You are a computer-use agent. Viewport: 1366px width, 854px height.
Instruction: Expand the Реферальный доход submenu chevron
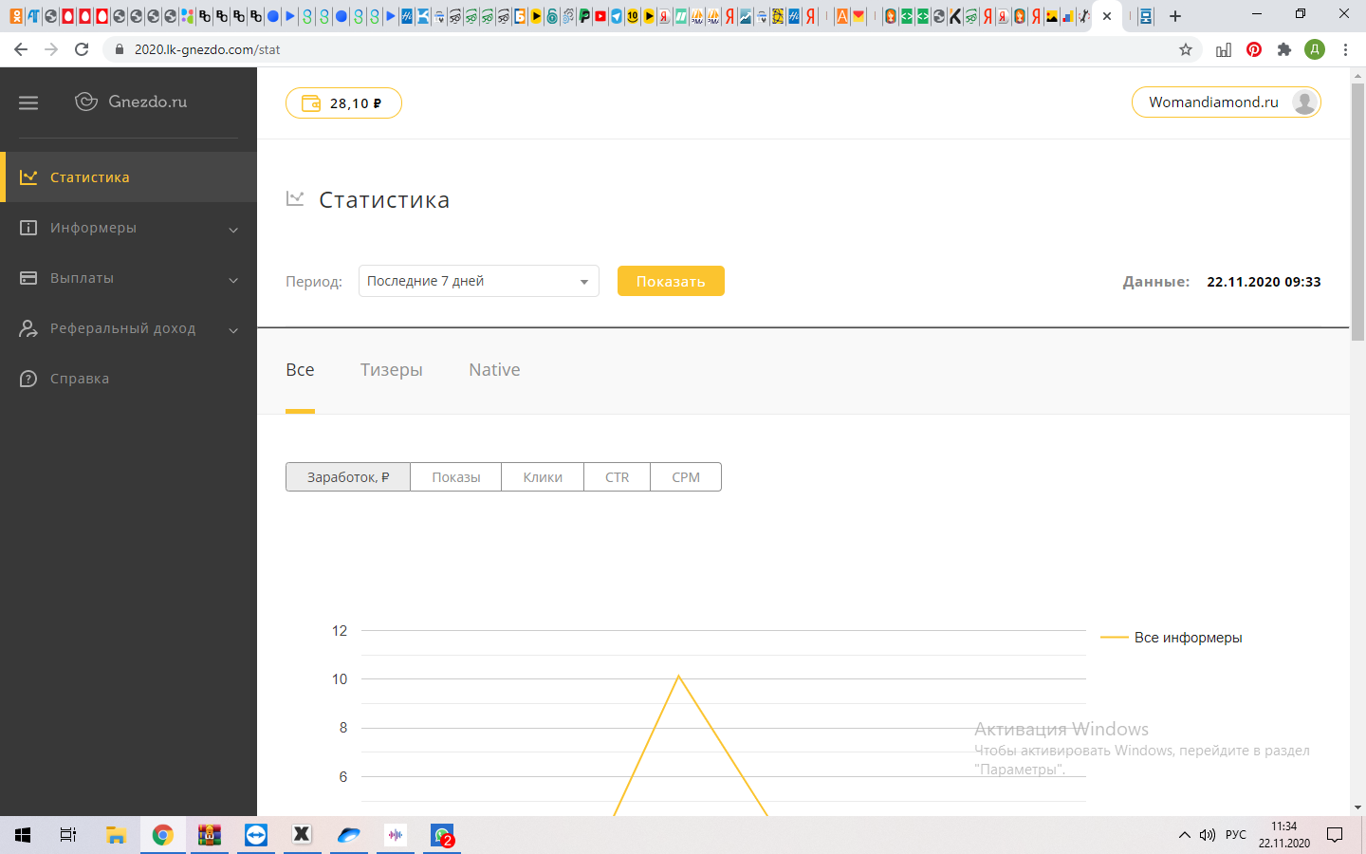233,329
